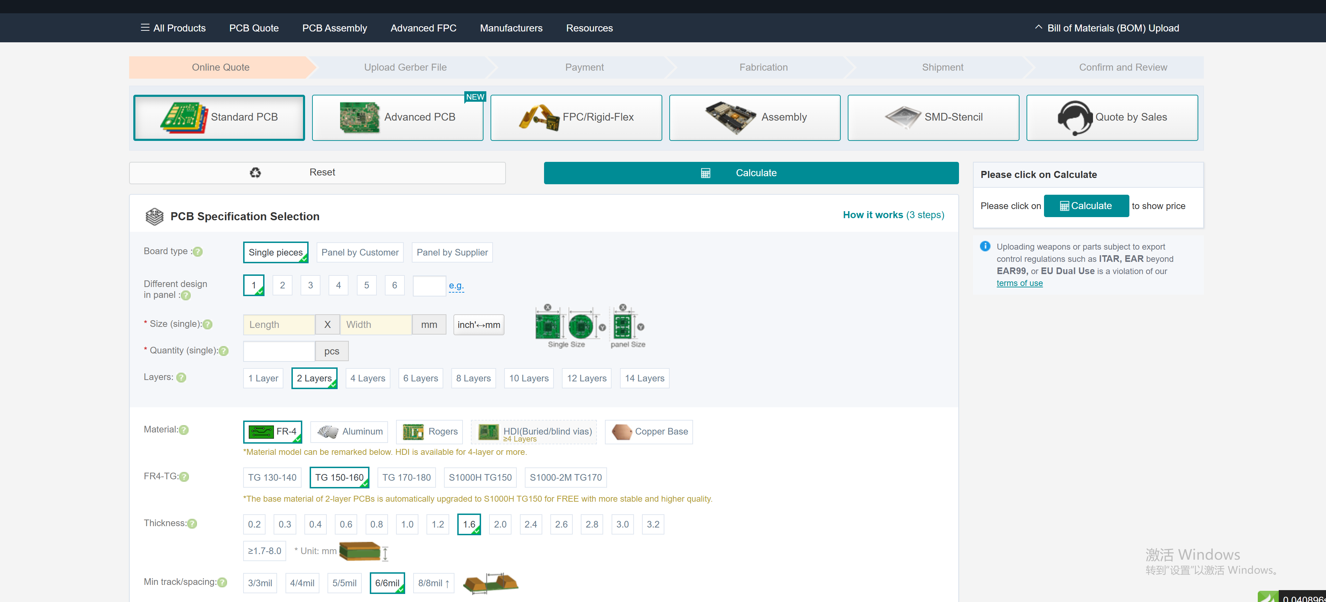Click the Reset recycle icon

tap(255, 173)
